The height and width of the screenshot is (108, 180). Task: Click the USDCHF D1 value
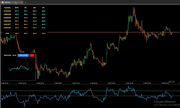[x=43, y=28]
